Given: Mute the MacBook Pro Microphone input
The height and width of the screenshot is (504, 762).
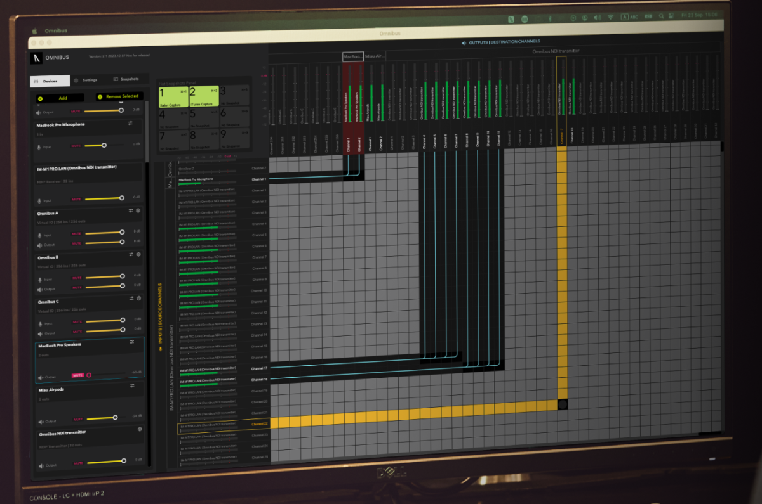Looking at the screenshot, I should click(x=76, y=146).
